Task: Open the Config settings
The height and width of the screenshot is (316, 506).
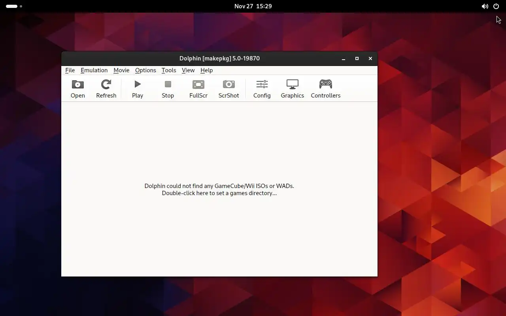Action: click(x=262, y=88)
